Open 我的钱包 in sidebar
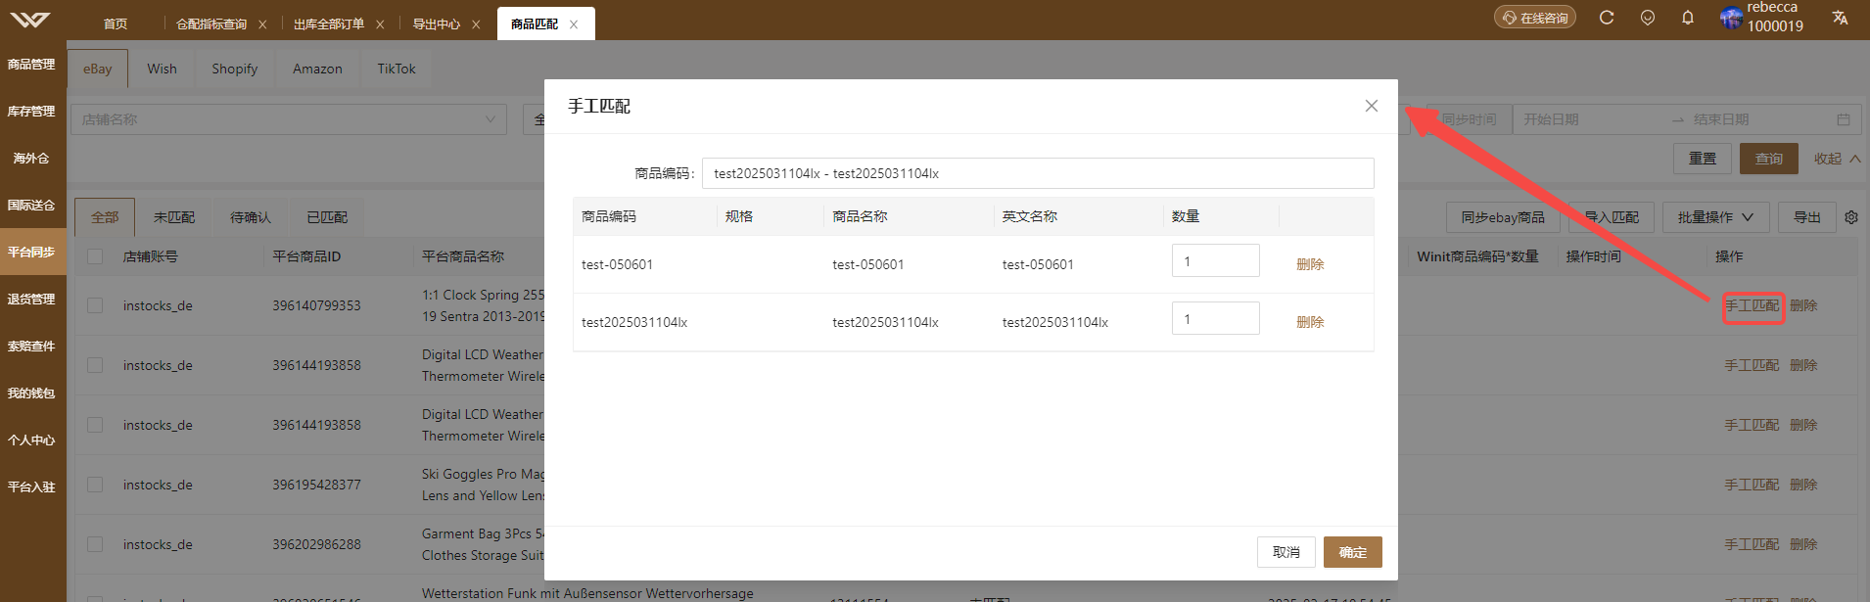Screen dimensions: 1870x602 pos(32,394)
